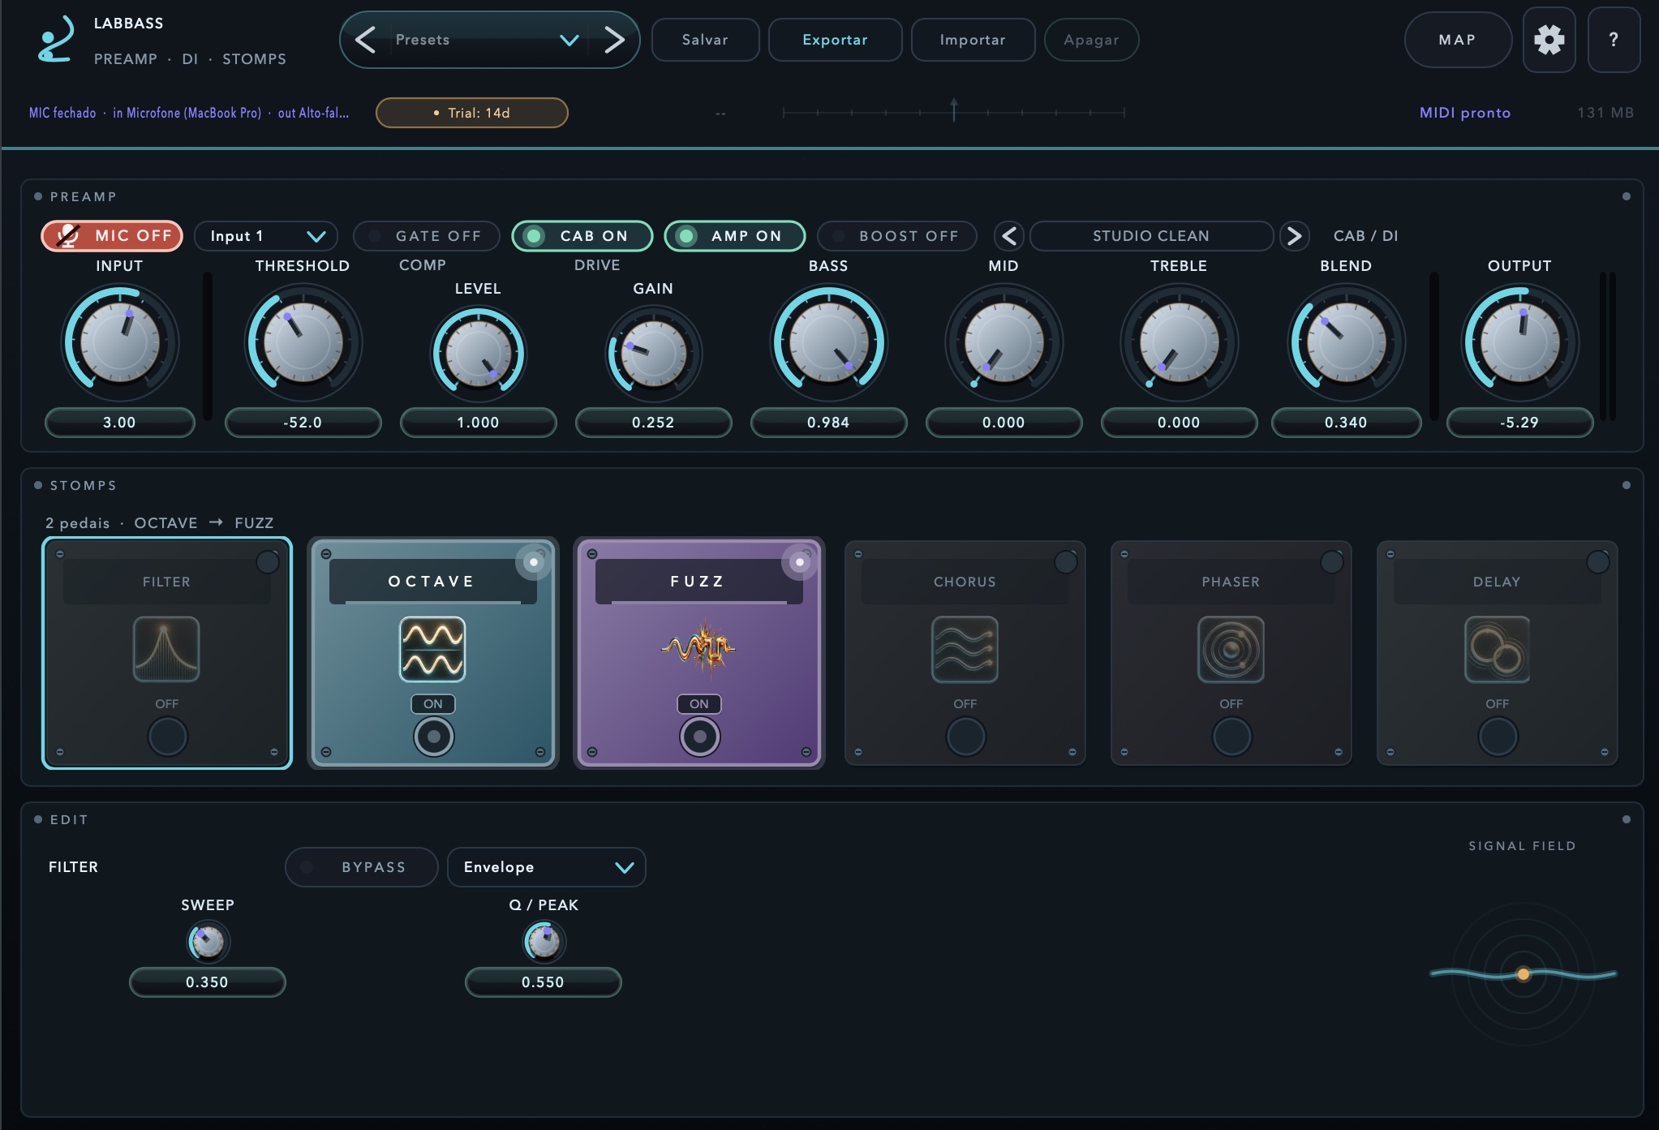Viewport: 1659px width, 1130px height.
Task: Toggle the filter BYPASS button
Action: click(x=362, y=867)
